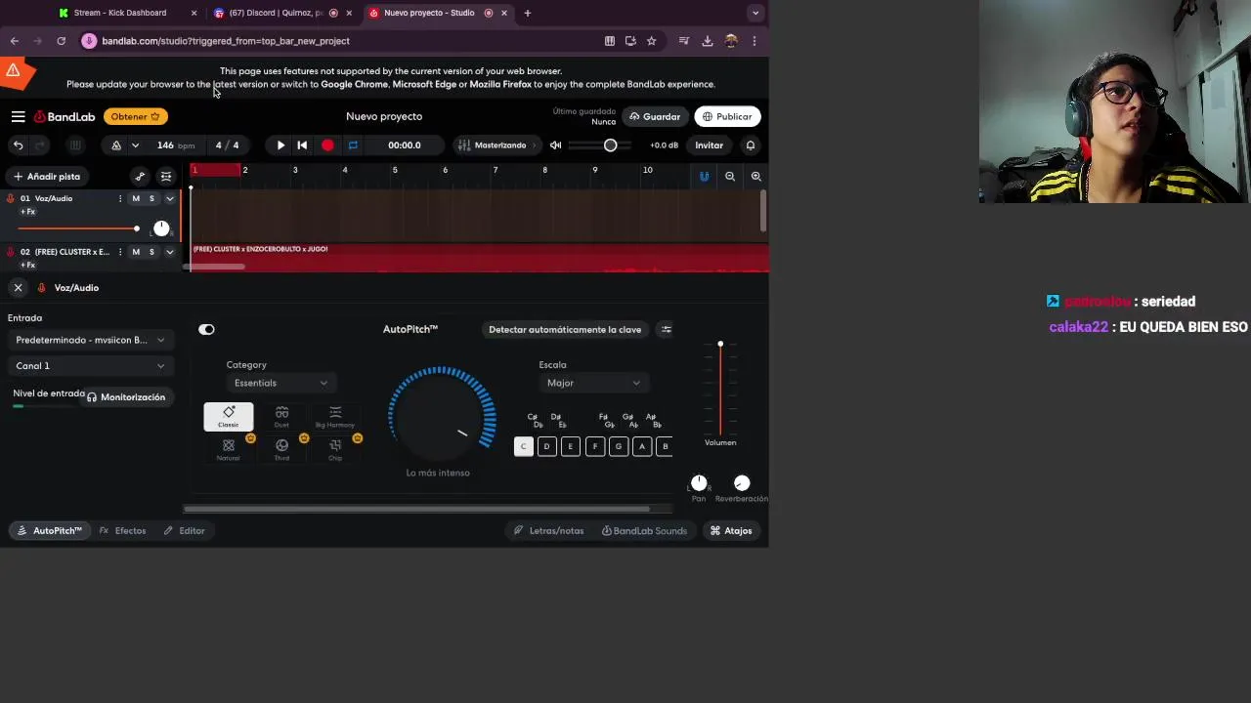
Task: Select key note G
Action: click(x=618, y=446)
